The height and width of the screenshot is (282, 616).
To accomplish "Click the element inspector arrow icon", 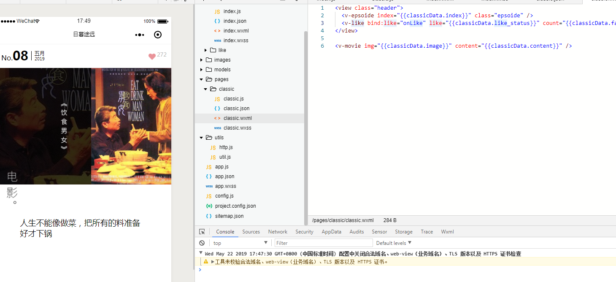I will tap(202, 232).
